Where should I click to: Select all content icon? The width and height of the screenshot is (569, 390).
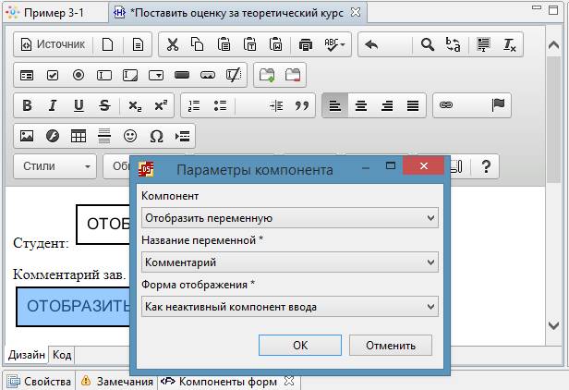point(483,44)
